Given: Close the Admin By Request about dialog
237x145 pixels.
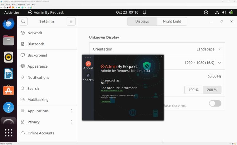Looking at the screenshot, I should (161, 56).
